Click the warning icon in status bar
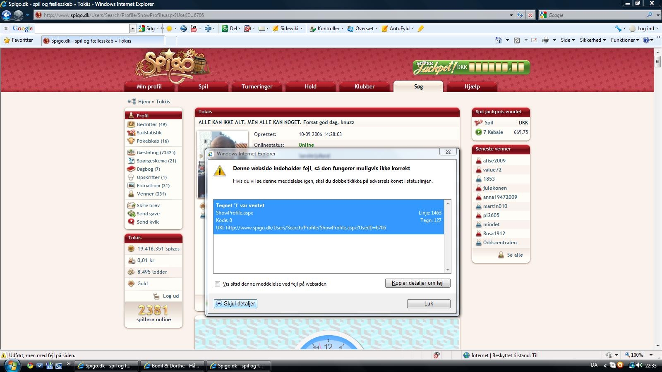 (x=4, y=355)
